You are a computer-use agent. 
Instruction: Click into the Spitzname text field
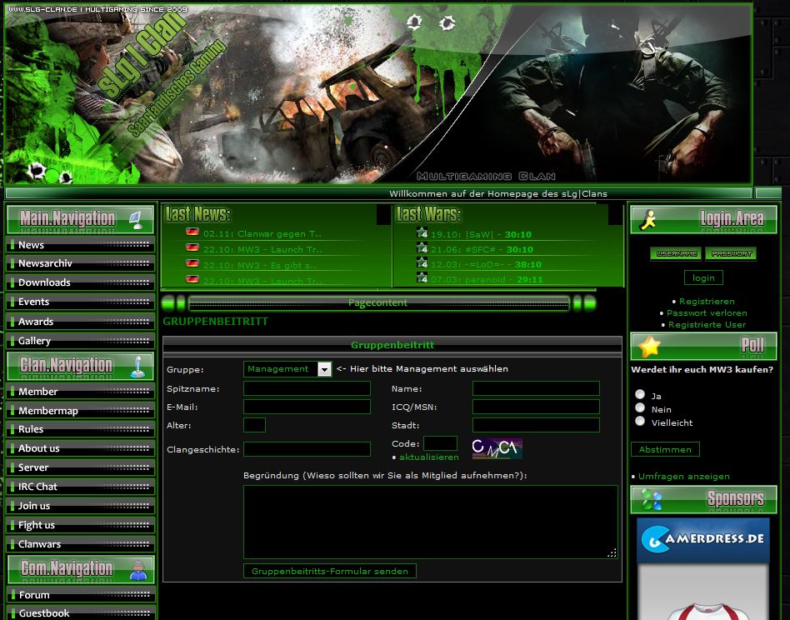(307, 388)
